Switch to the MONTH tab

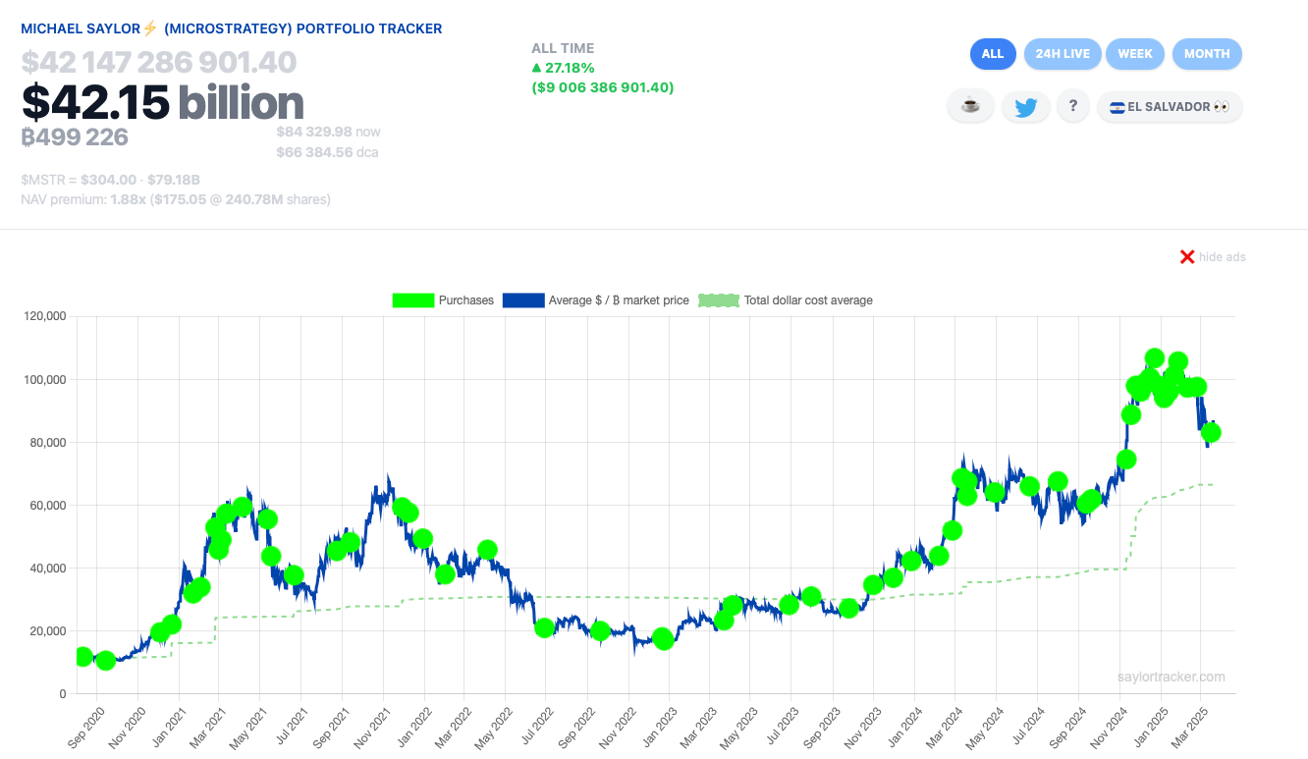1207,54
